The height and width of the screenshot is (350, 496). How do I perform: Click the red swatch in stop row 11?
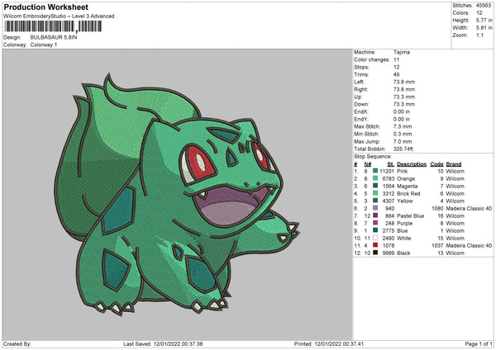(x=375, y=245)
